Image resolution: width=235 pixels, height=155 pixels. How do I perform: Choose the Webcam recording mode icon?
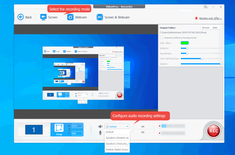click(x=70, y=17)
